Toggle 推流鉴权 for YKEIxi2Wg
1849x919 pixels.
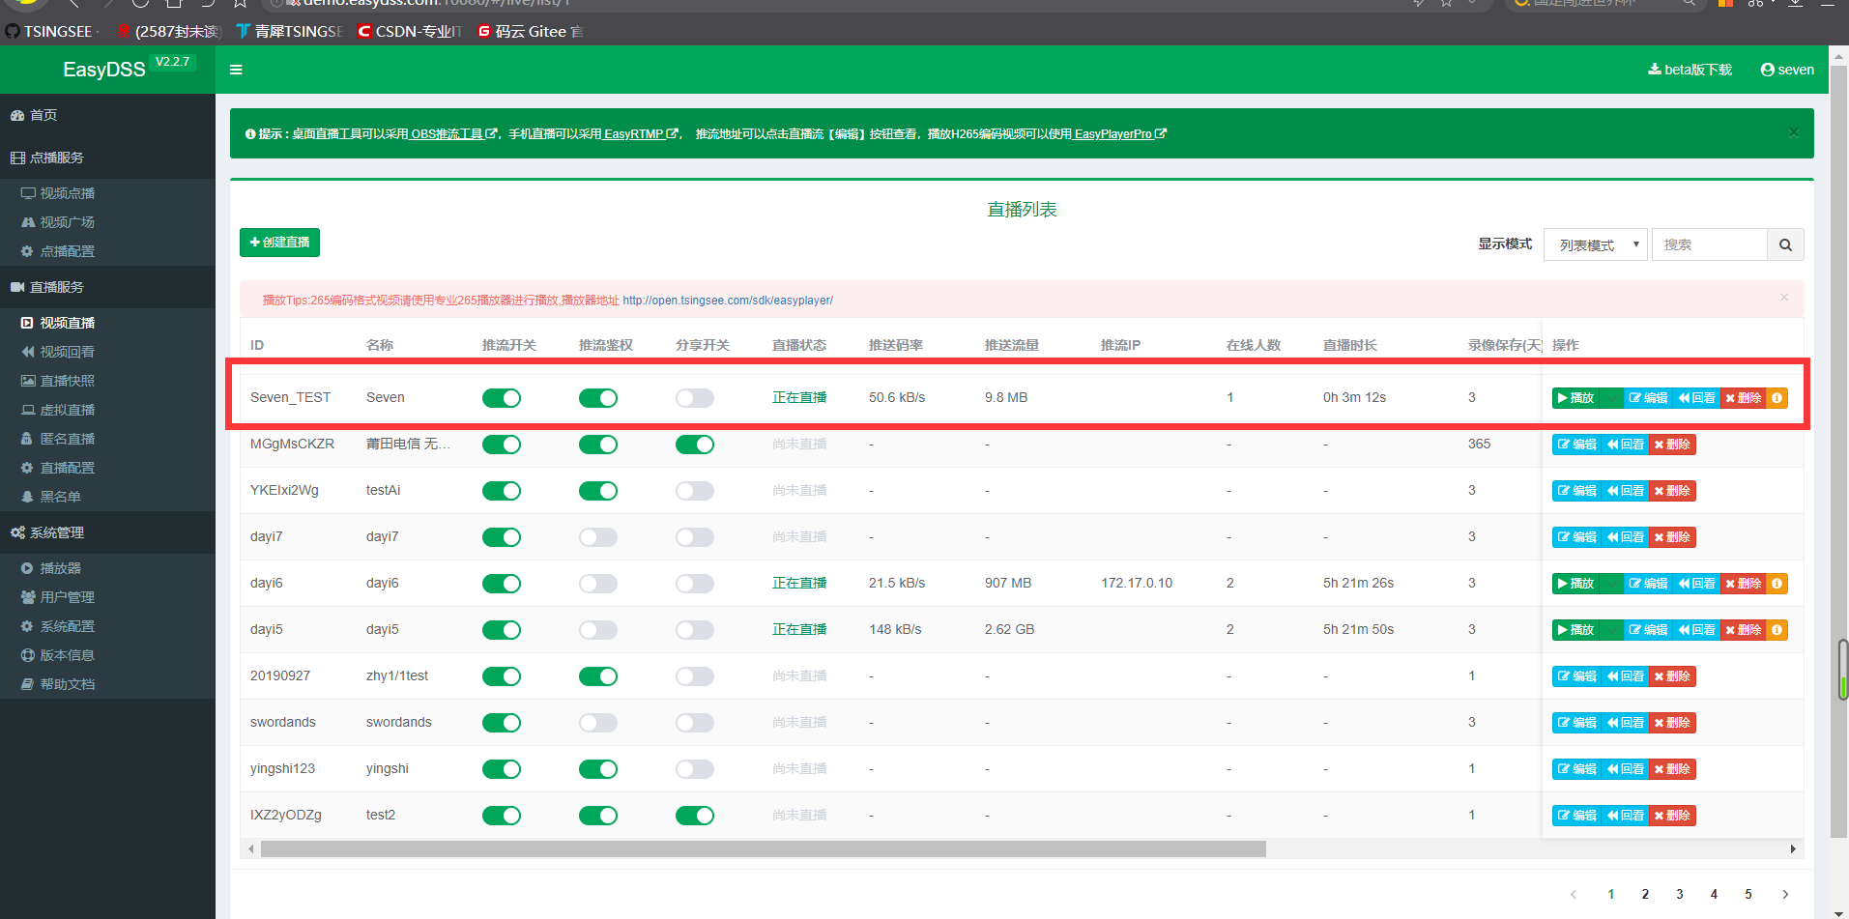(x=598, y=491)
